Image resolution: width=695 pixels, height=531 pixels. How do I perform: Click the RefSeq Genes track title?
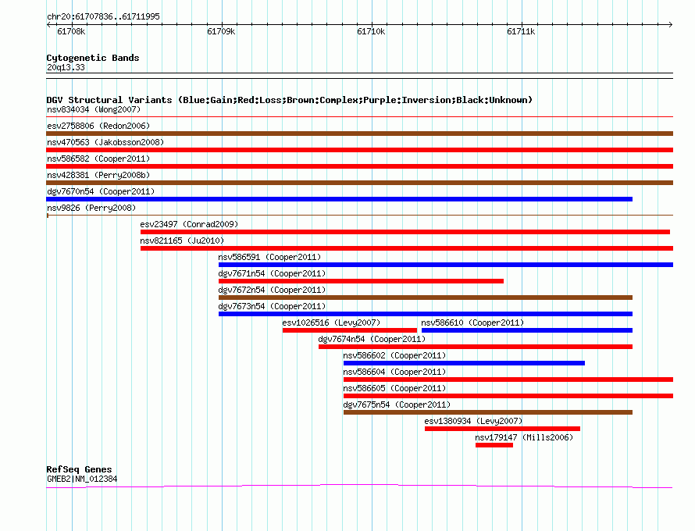(x=79, y=469)
